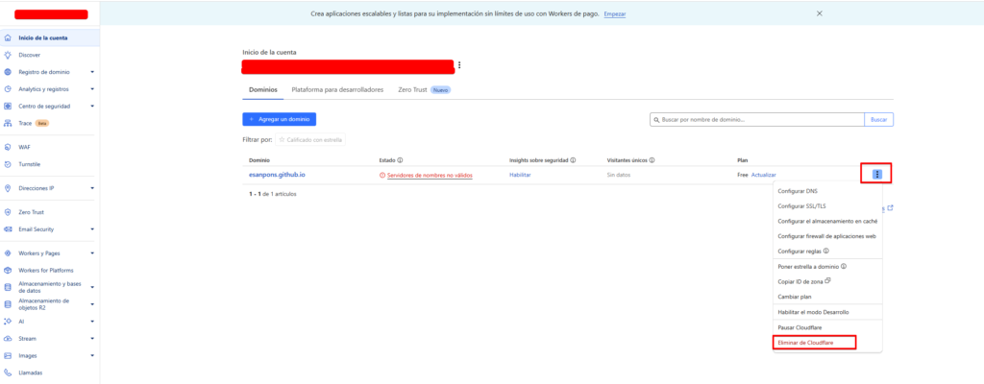Click the info icon next to Estado
Image resolution: width=984 pixels, height=384 pixels.
click(x=400, y=160)
